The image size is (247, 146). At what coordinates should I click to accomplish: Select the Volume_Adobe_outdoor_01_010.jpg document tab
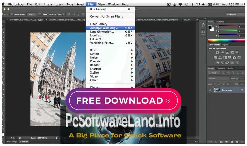click(x=67, y=20)
